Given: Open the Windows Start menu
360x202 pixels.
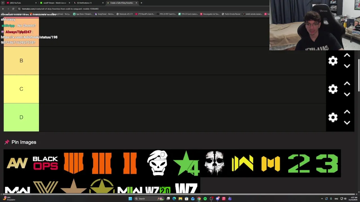Looking at the screenshot, I should pos(130,199).
